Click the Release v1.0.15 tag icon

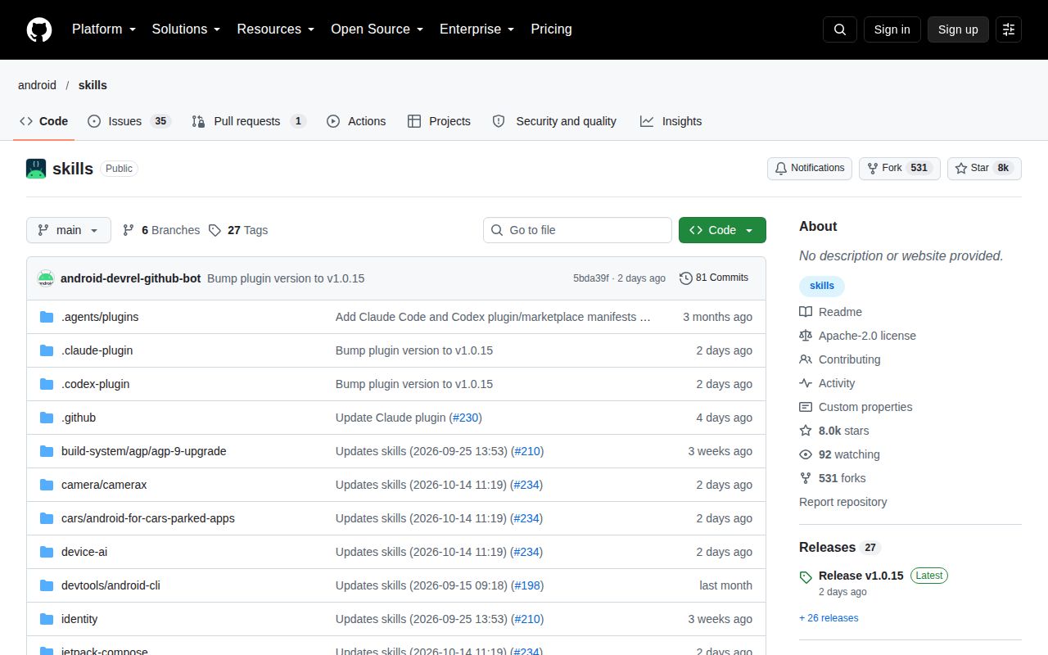click(x=806, y=576)
